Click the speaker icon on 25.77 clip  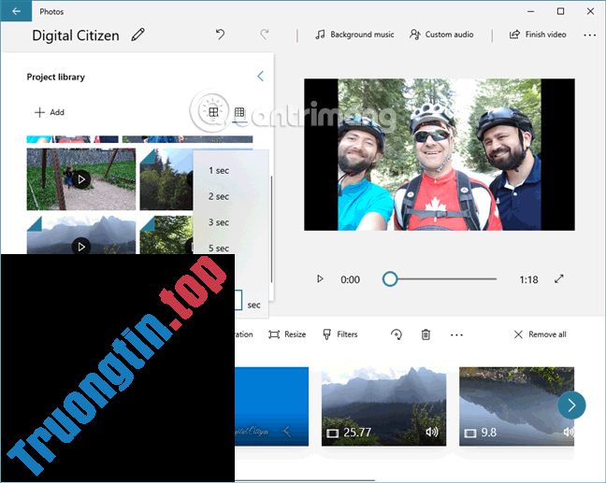432,432
